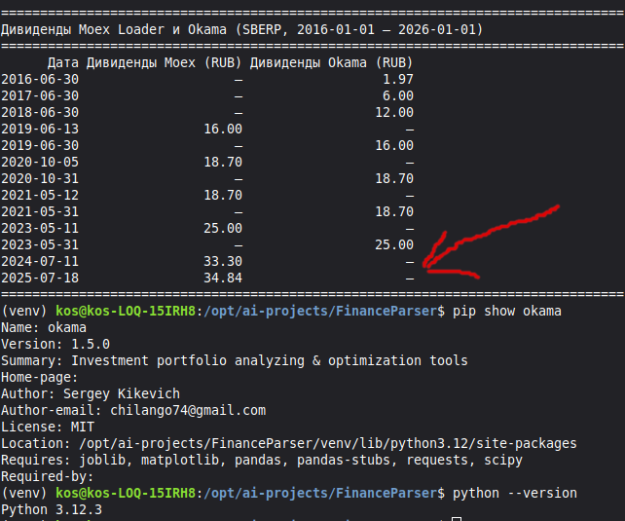Click the Okama dividend value 1.97
The width and height of the screenshot is (625, 521).
pyautogui.click(x=397, y=79)
